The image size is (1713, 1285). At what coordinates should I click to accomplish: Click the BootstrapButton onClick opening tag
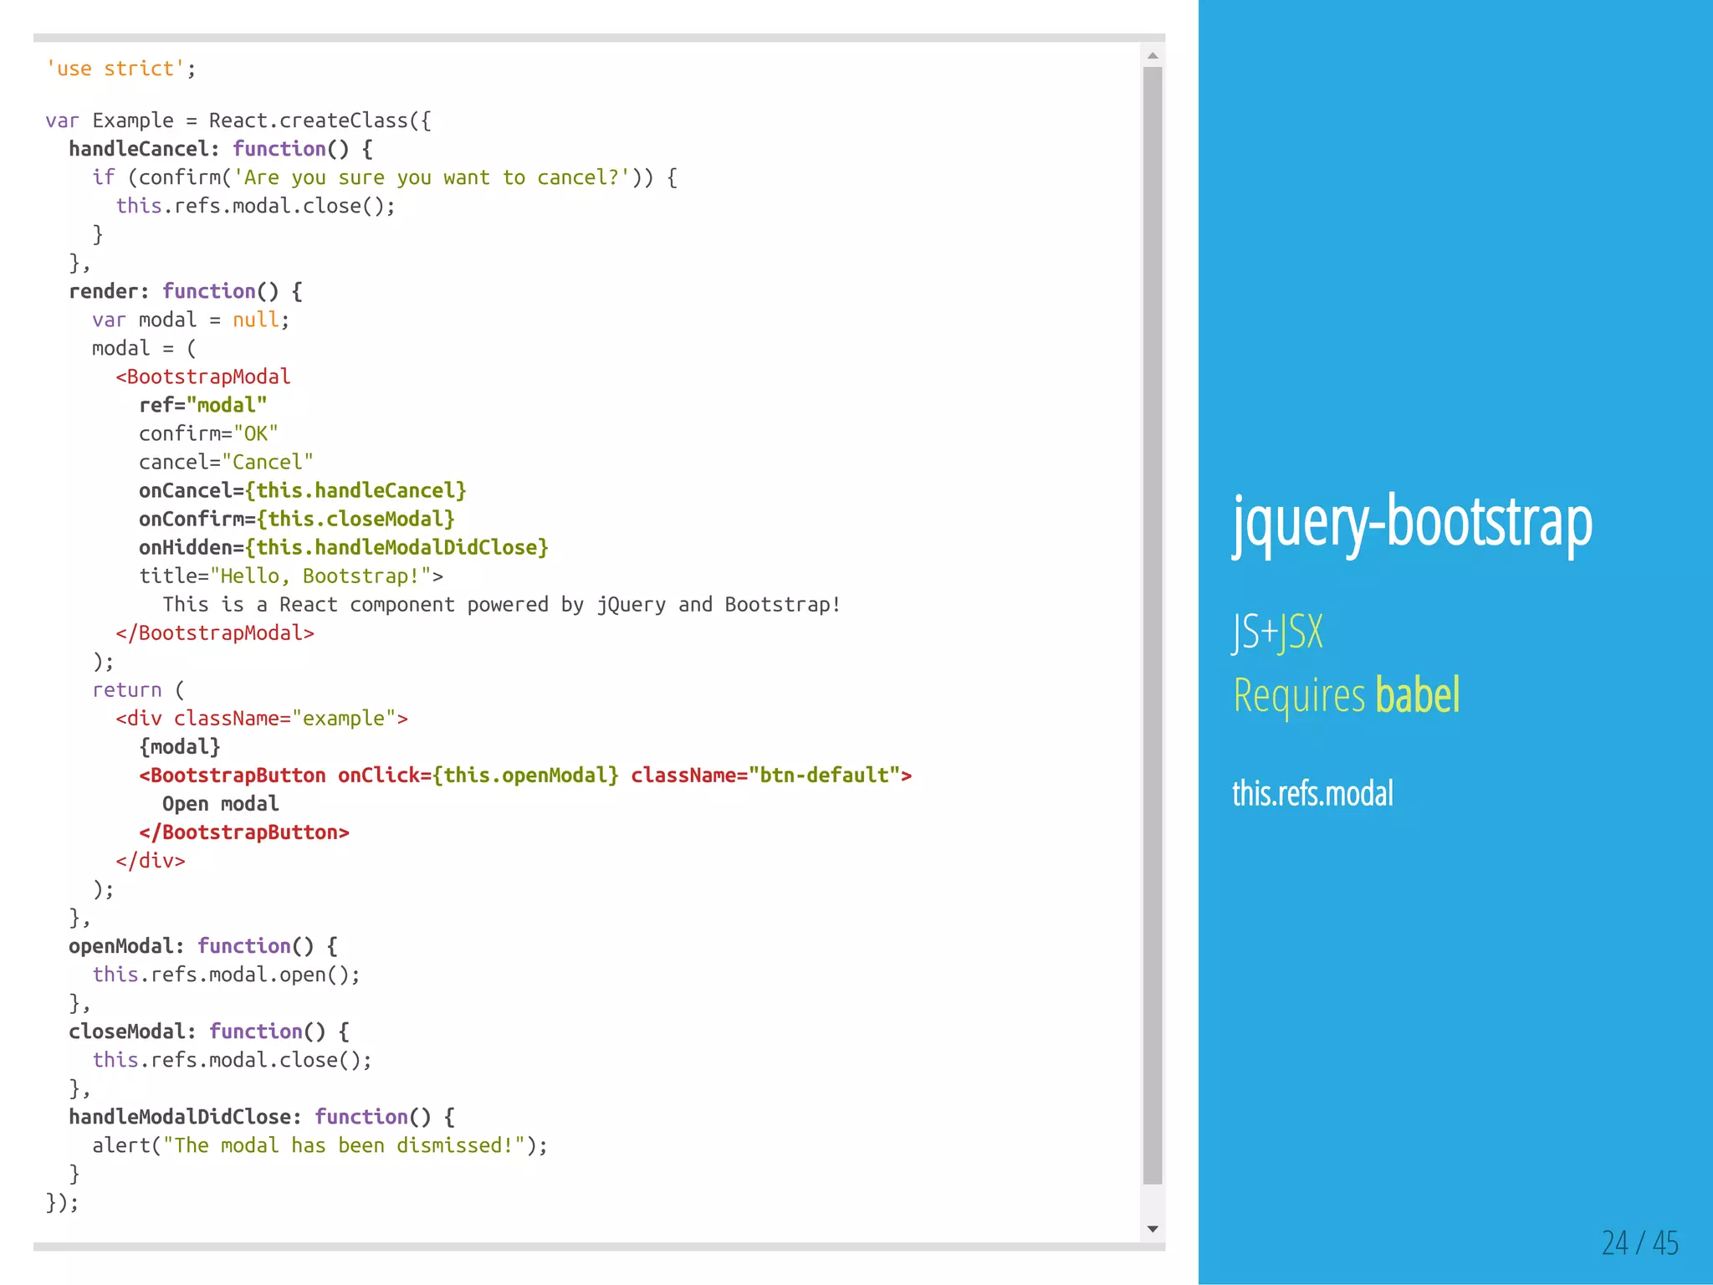click(x=525, y=775)
